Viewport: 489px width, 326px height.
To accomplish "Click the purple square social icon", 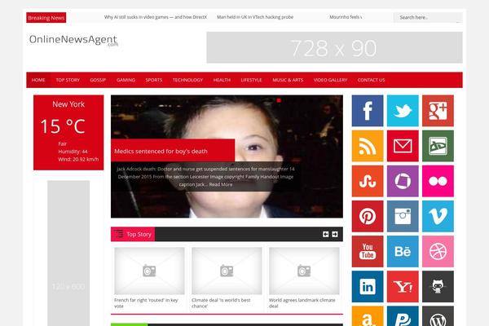I will point(403,181).
